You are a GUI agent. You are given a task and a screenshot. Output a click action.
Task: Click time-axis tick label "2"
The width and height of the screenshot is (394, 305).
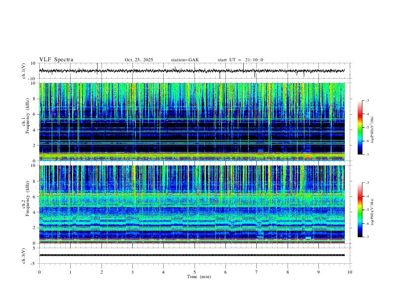click(x=101, y=272)
